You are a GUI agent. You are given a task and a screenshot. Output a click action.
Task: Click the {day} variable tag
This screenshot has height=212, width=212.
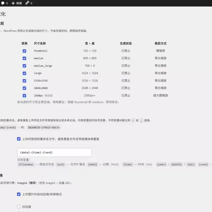tap(191, 164)
